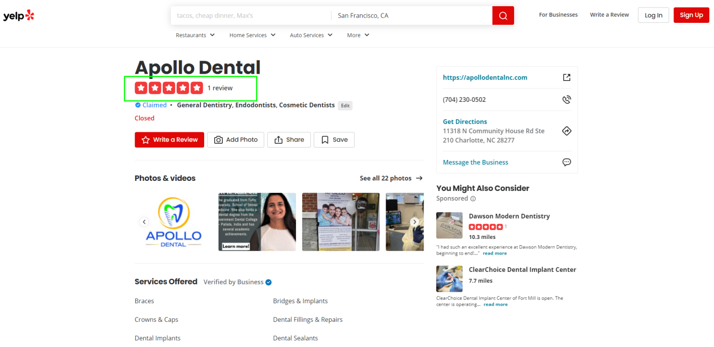Click the red search magnifier button
Screen dimensions: 714x347
tap(503, 16)
